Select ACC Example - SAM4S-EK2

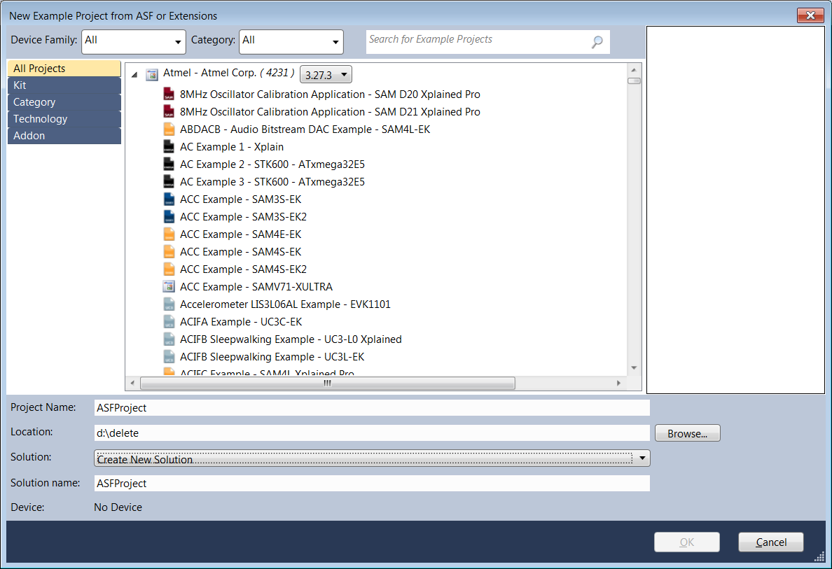[x=243, y=269]
